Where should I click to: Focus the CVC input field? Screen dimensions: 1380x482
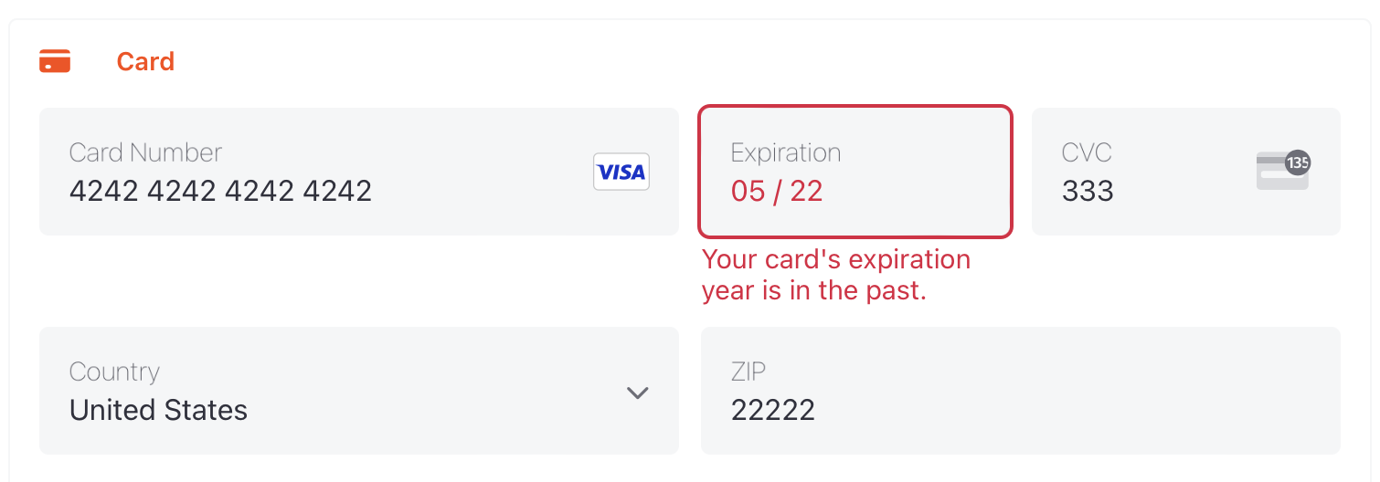(x=1186, y=172)
